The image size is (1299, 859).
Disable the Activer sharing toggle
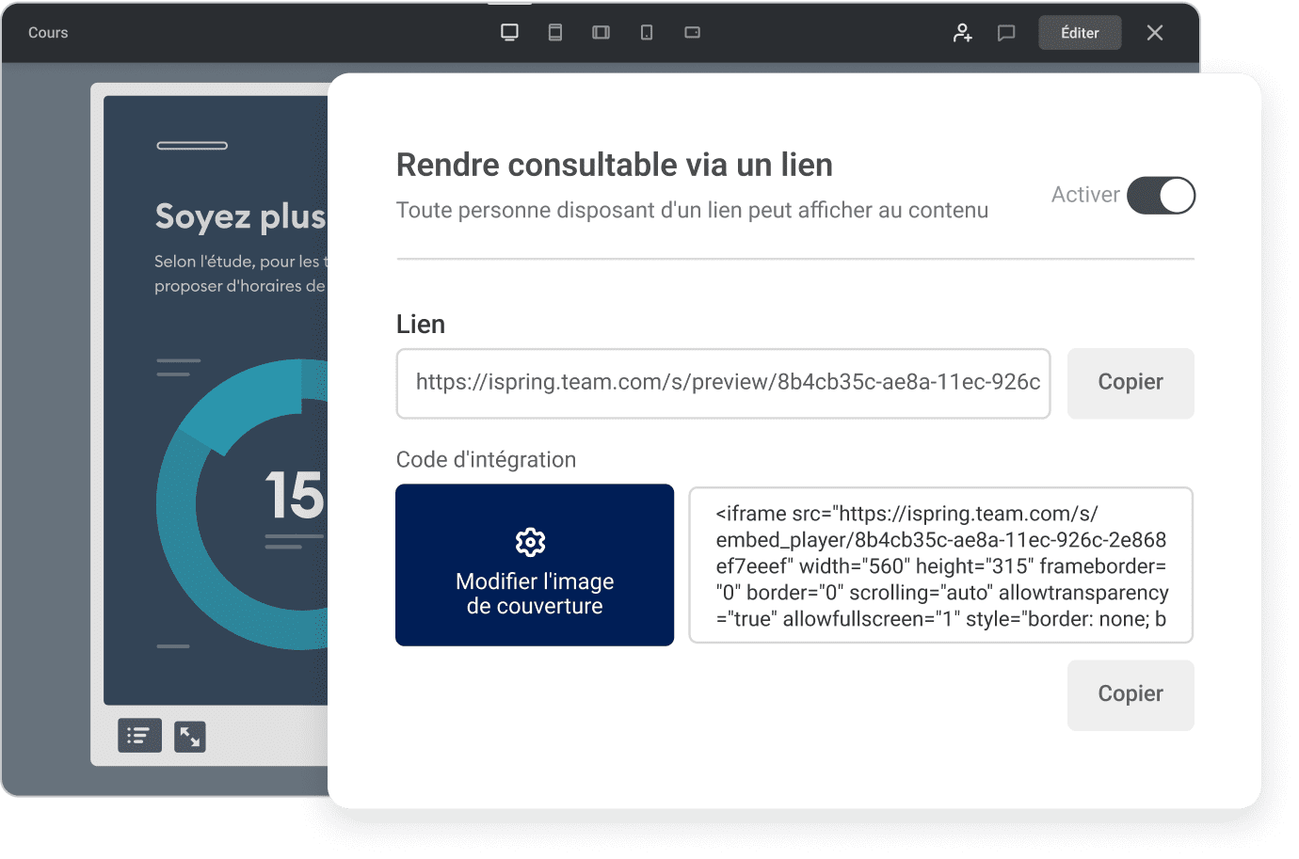[1161, 195]
